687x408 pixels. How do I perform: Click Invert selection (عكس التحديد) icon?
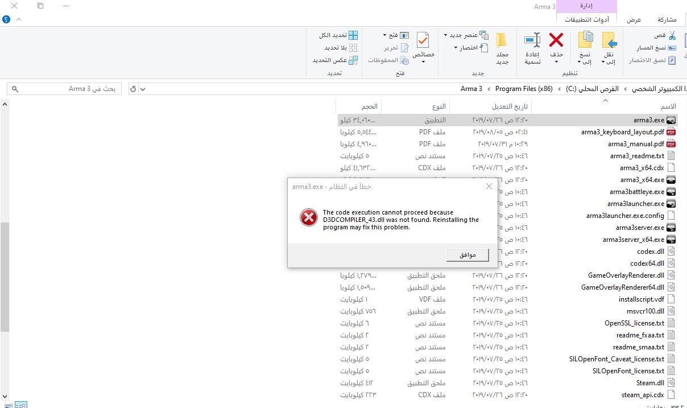[x=353, y=60]
